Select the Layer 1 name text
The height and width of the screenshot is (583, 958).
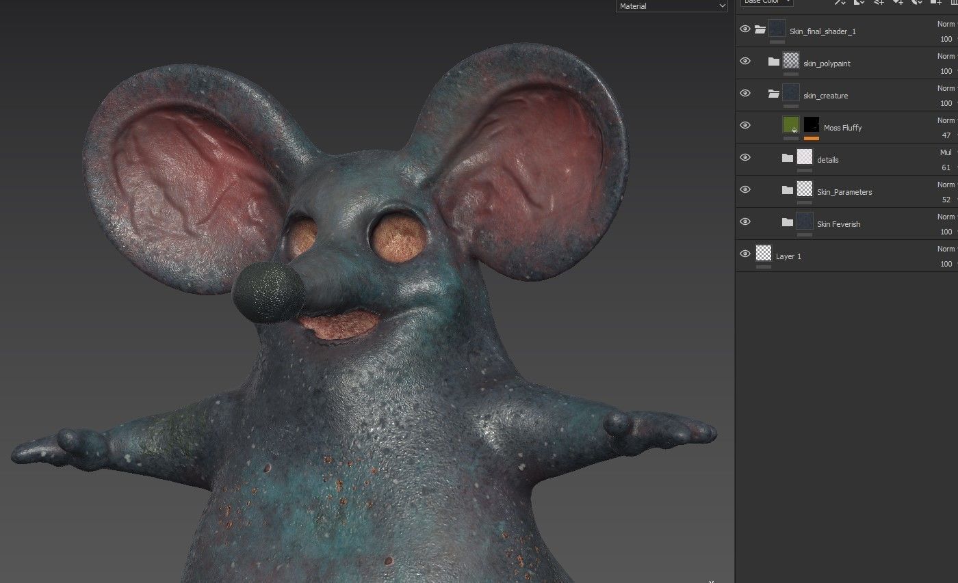click(788, 256)
